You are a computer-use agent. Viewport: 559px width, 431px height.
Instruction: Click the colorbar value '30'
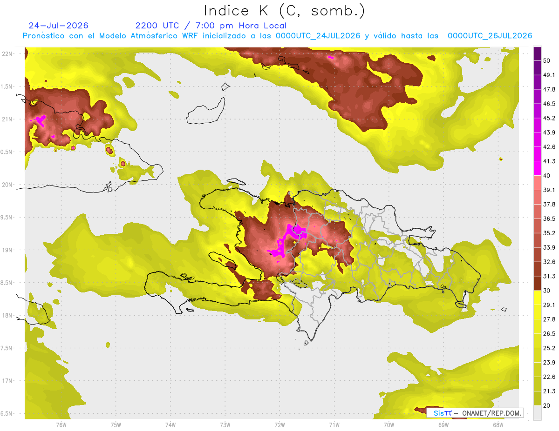pos(546,291)
